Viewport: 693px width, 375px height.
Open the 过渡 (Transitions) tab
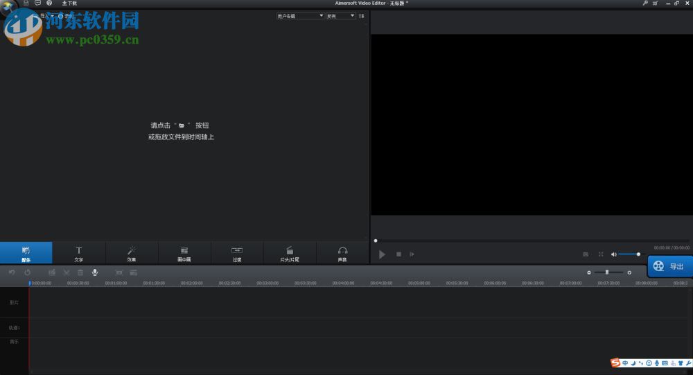click(237, 254)
